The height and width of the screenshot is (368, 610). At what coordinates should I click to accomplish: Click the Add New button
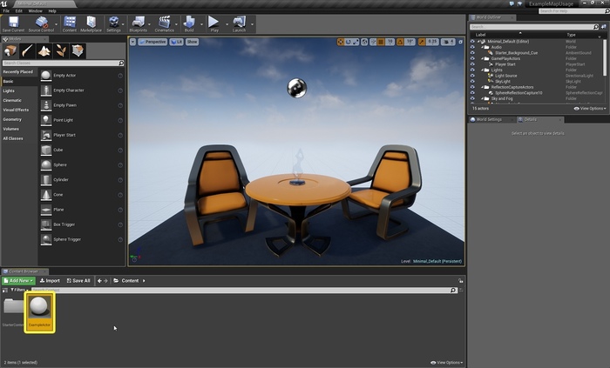click(18, 281)
